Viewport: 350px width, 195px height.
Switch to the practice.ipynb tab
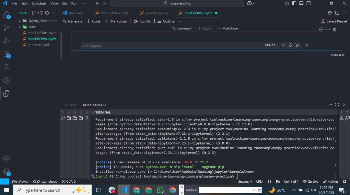coord(154,13)
